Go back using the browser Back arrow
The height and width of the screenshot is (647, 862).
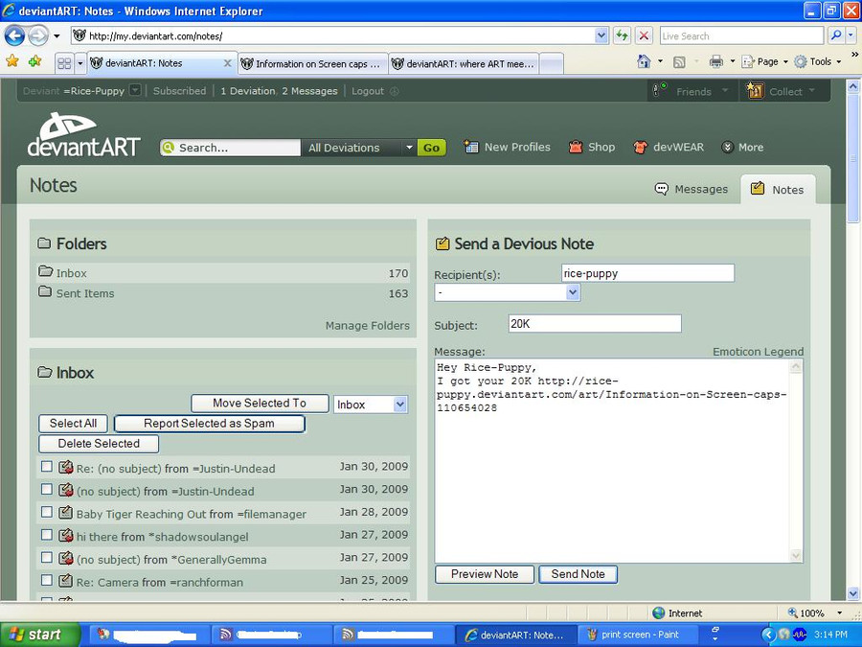pos(14,36)
